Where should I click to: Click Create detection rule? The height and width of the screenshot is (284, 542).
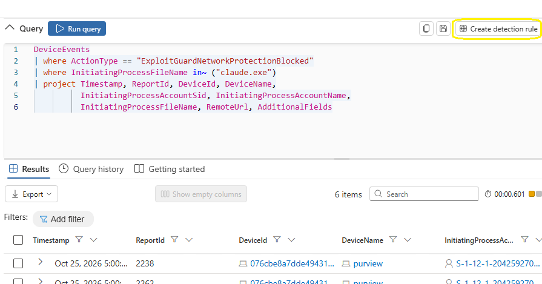pyautogui.click(x=498, y=28)
